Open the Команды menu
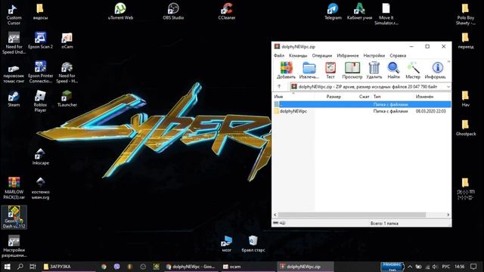 pyautogui.click(x=298, y=55)
